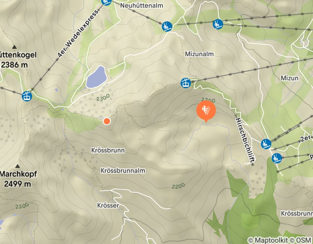313x244 pixels.
Task: Click the blue lake on the map
Action: coord(97,77)
